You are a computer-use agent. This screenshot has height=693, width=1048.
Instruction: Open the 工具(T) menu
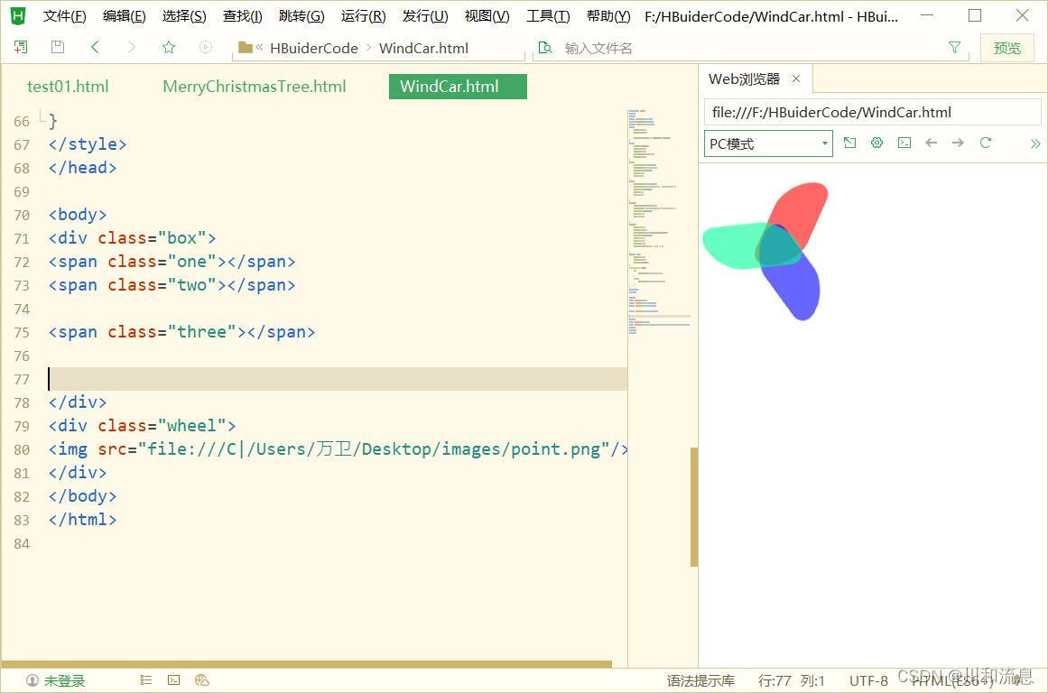tap(548, 16)
